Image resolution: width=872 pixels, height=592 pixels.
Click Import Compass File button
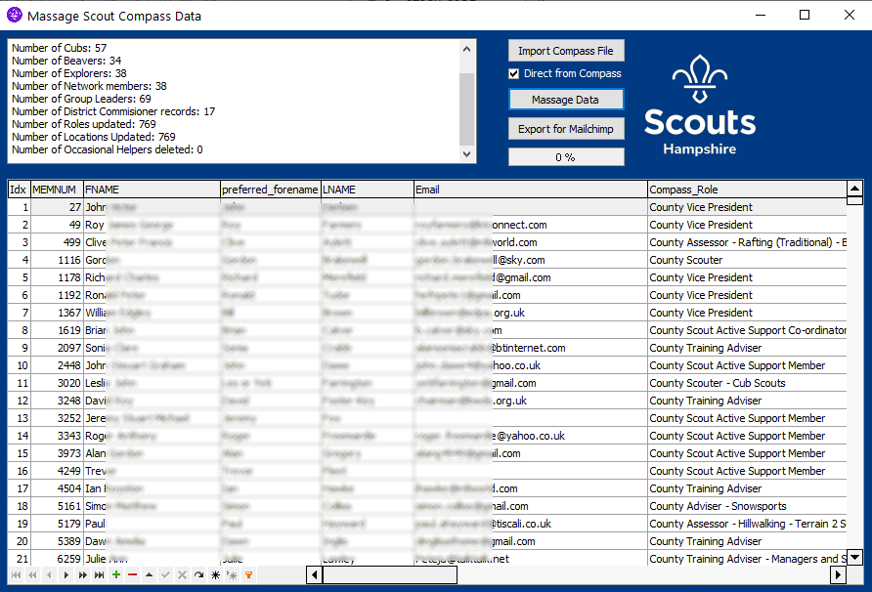tap(566, 51)
